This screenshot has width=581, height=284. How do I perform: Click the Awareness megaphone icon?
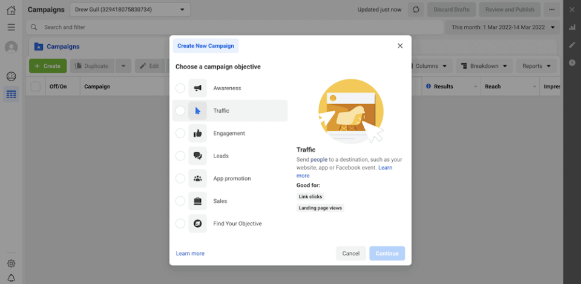pyautogui.click(x=197, y=88)
